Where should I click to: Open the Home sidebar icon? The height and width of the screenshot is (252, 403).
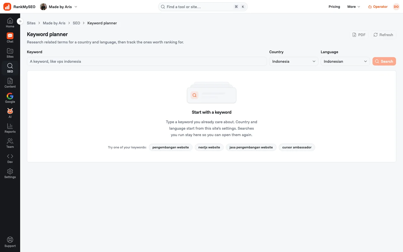[10, 23]
